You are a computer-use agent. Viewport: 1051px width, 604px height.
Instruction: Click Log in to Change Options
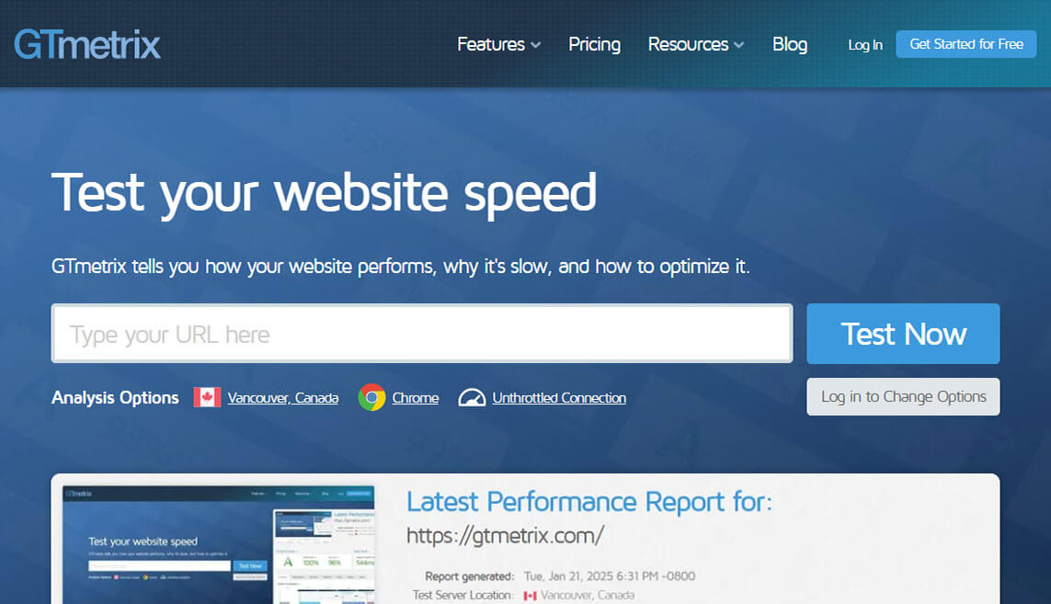click(x=903, y=397)
